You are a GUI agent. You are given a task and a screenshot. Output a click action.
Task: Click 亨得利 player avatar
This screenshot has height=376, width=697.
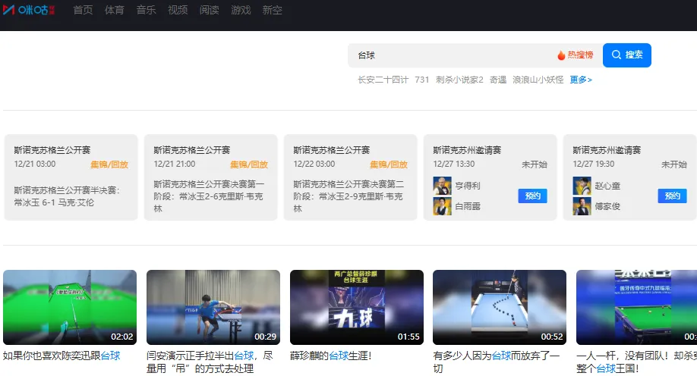point(442,186)
